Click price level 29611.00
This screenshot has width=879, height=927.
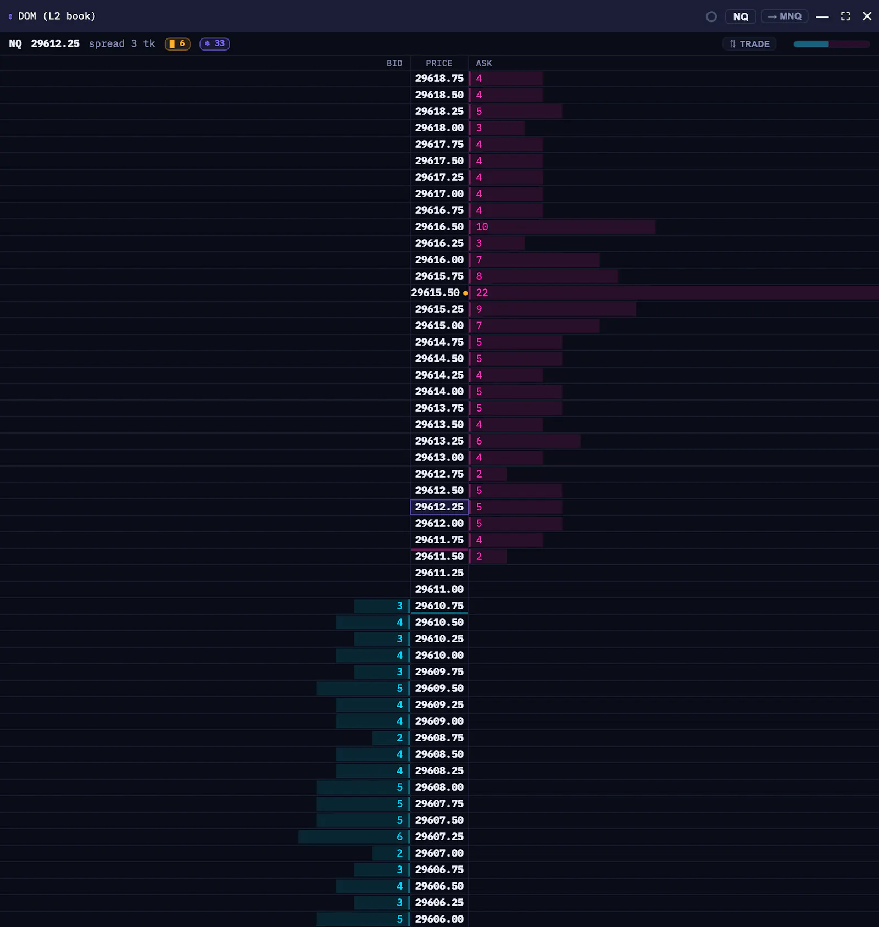[x=439, y=590]
